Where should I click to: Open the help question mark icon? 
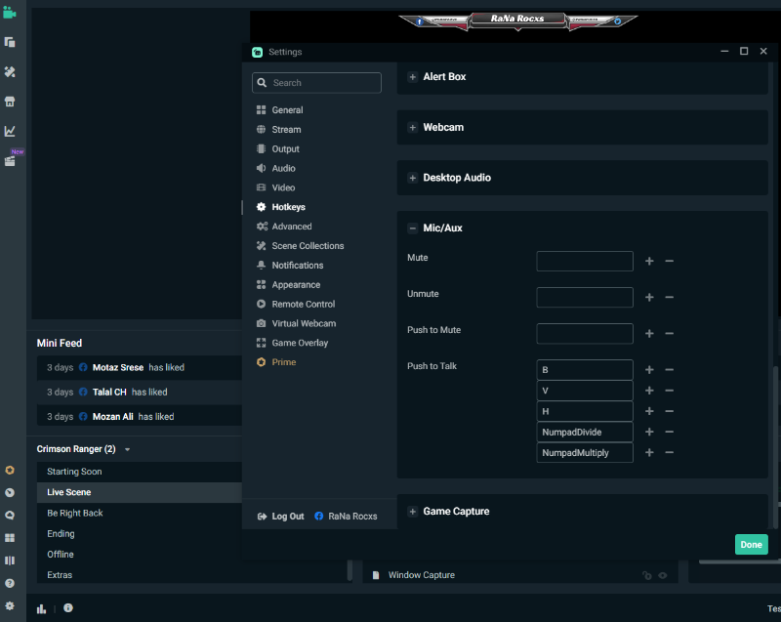pos(10,583)
